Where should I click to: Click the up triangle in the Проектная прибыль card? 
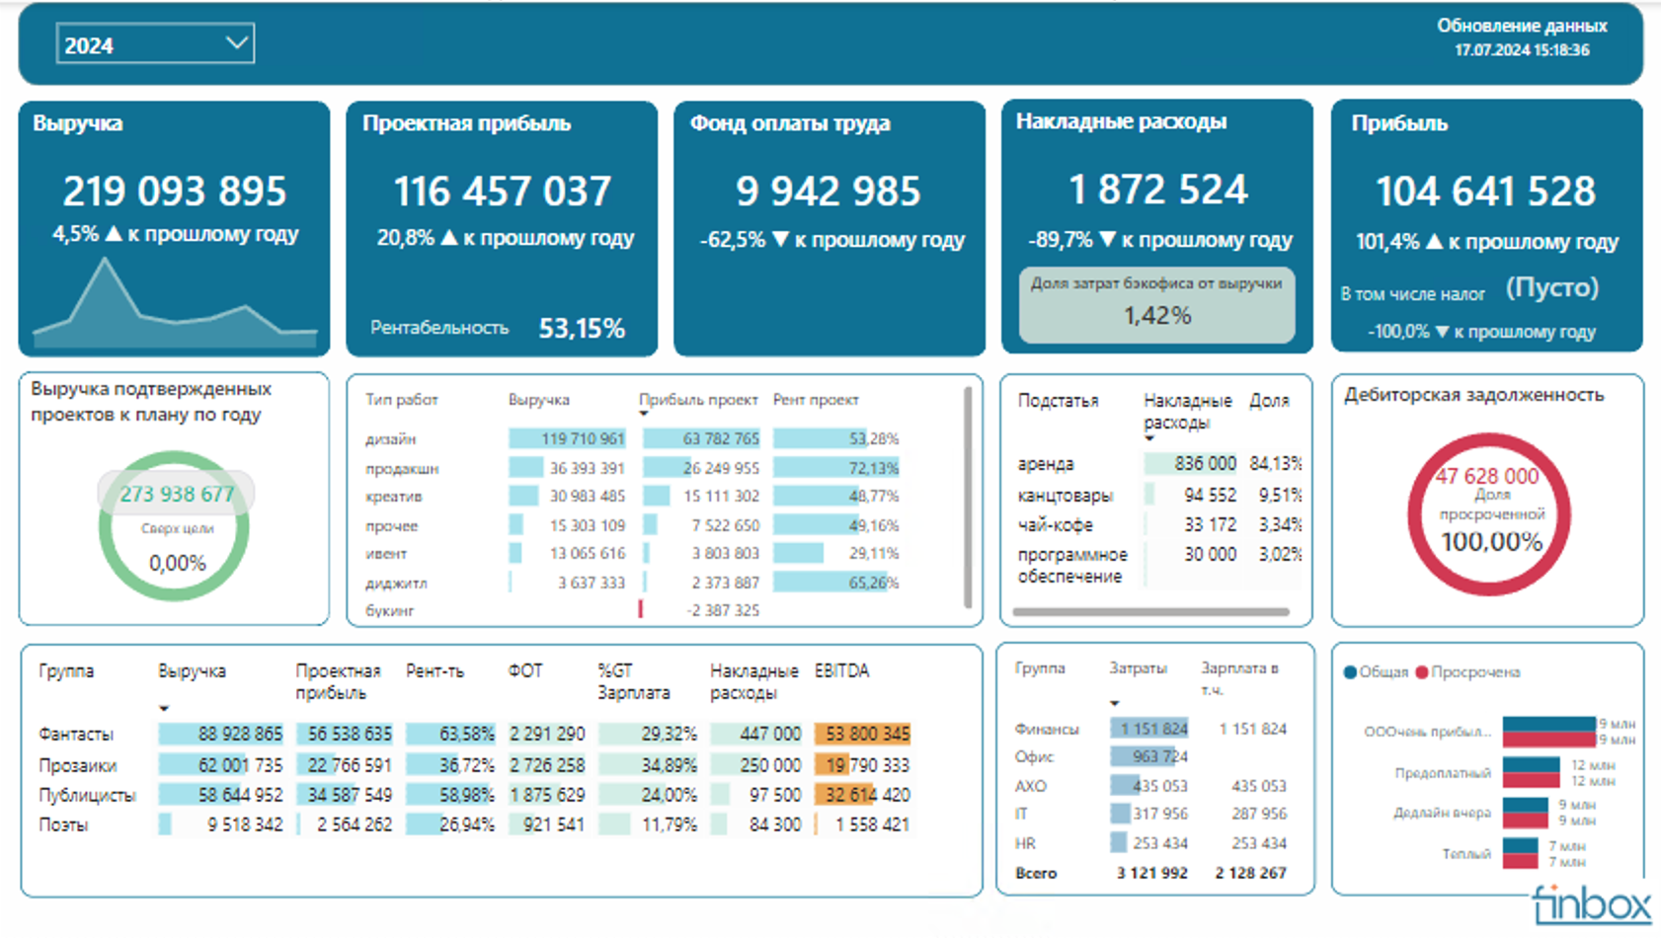[x=449, y=238]
